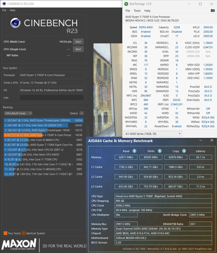
Task: Select ranking row Threadripper 1950X
Action: (x=44, y=130)
